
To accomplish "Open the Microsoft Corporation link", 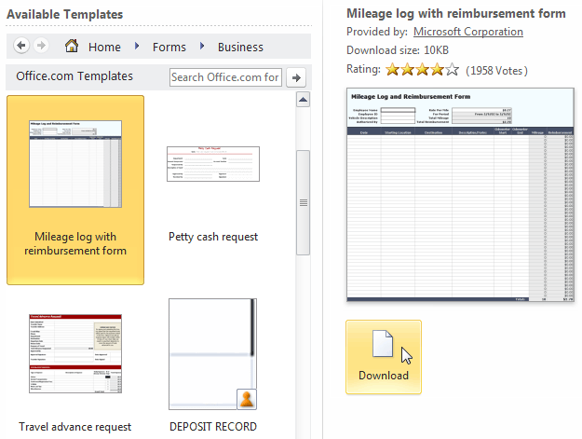I will (x=467, y=32).
